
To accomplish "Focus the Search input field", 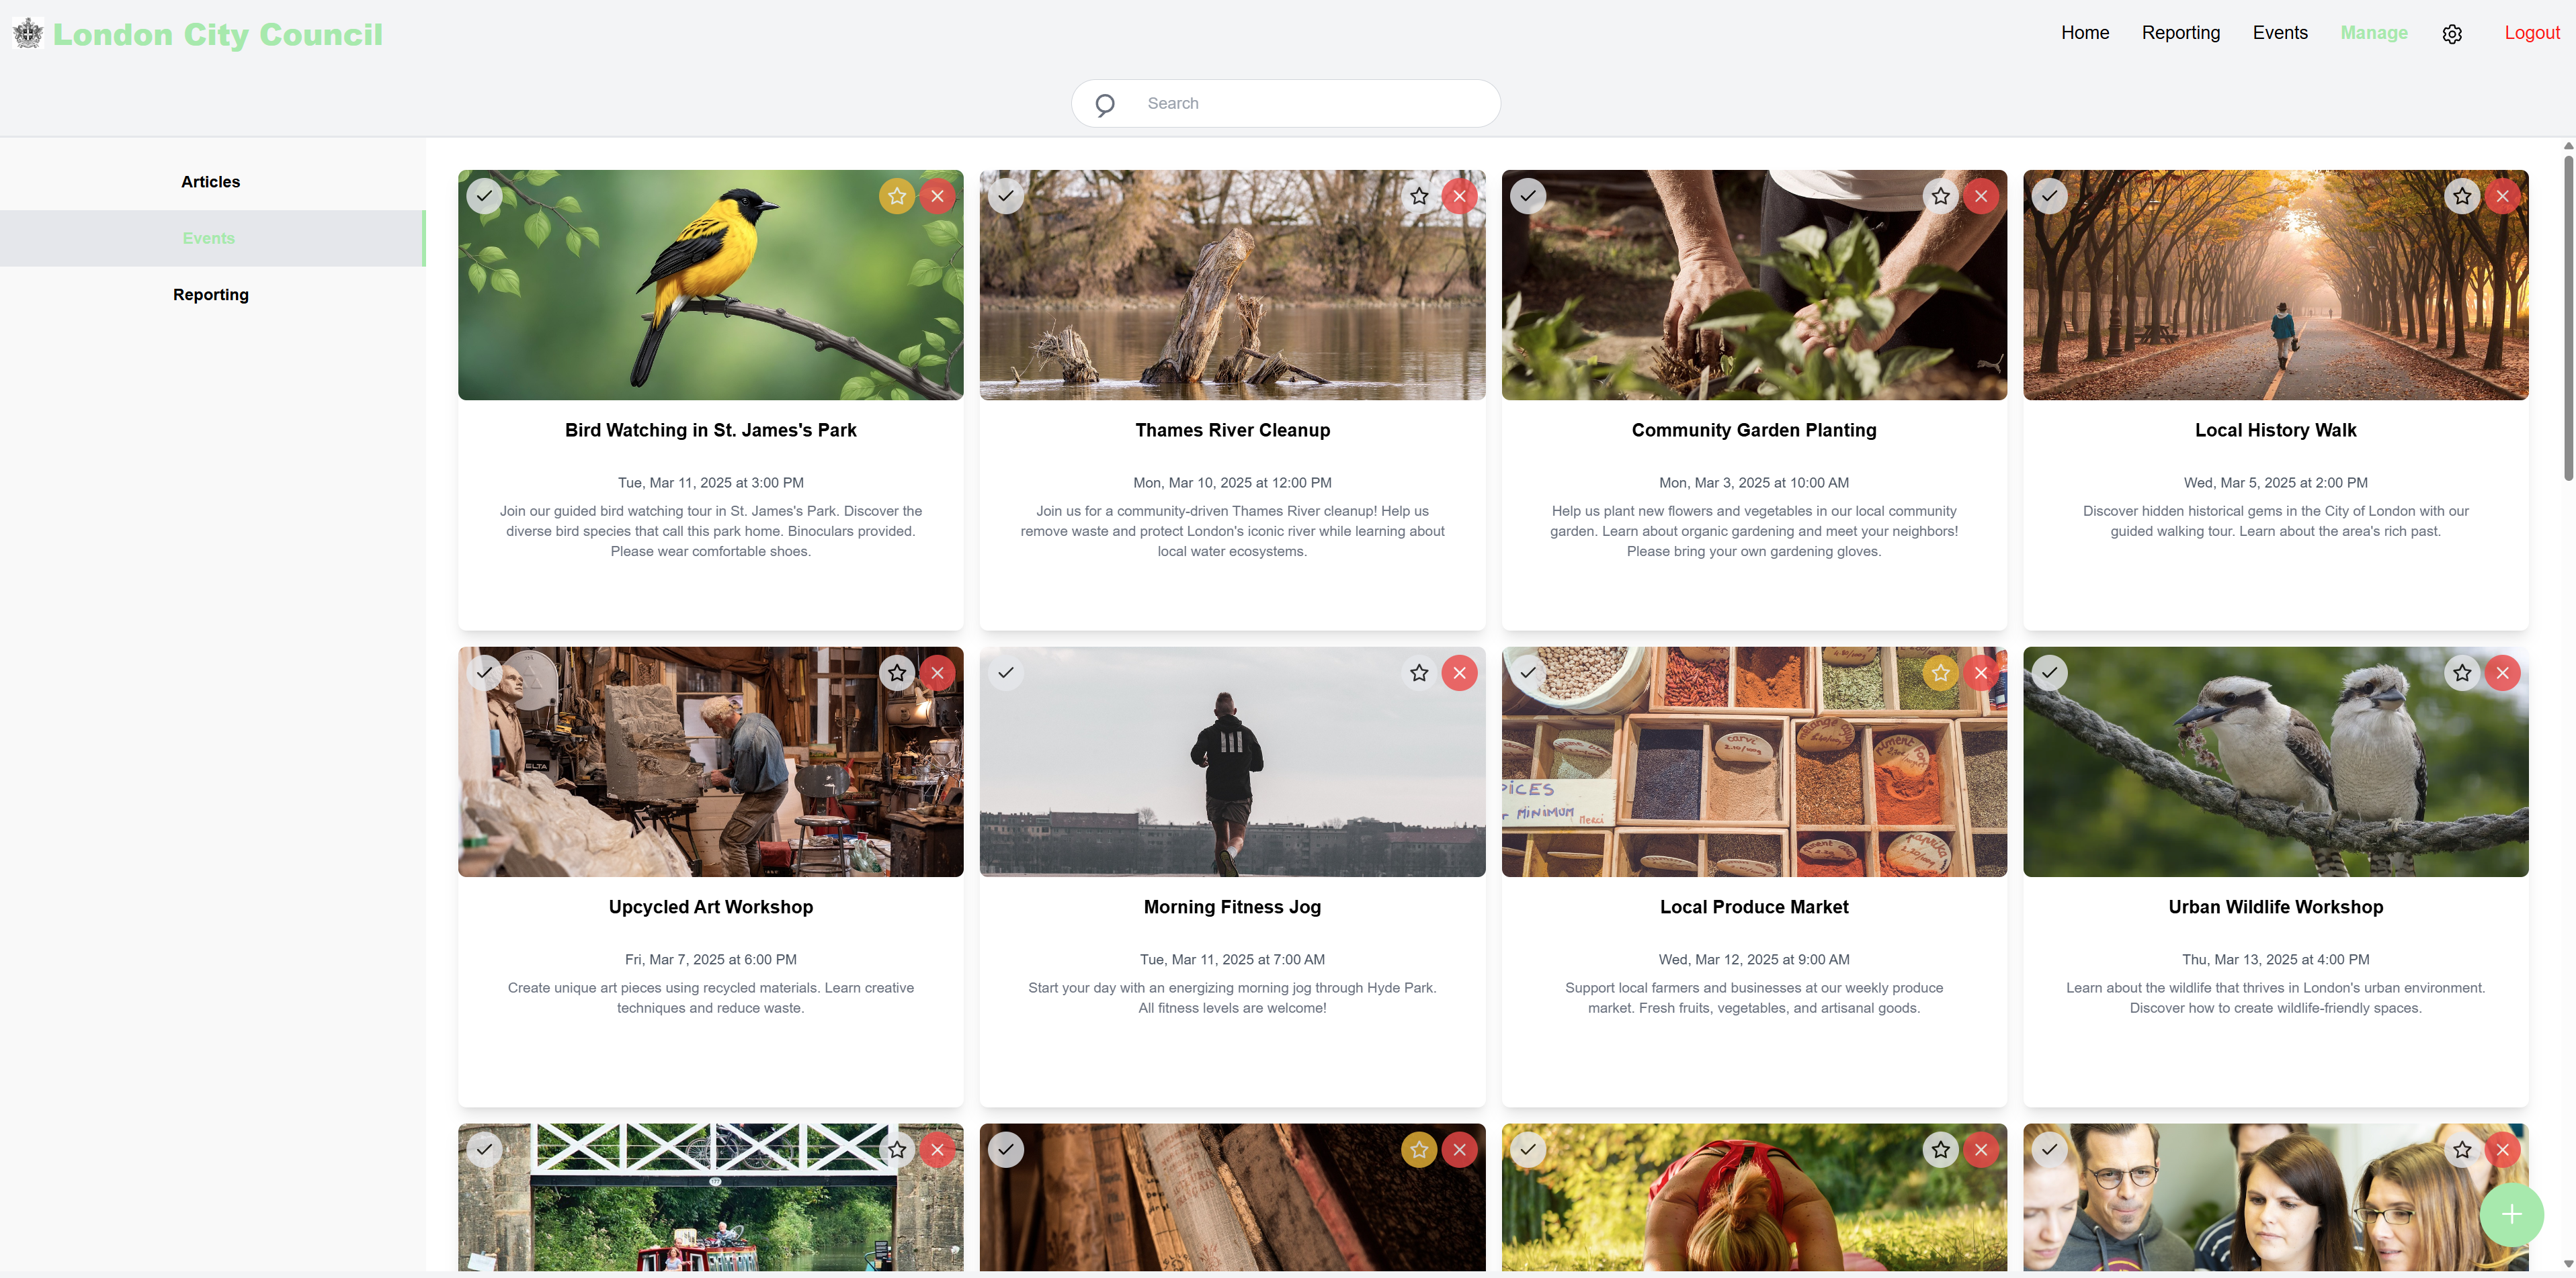I will (x=1286, y=104).
